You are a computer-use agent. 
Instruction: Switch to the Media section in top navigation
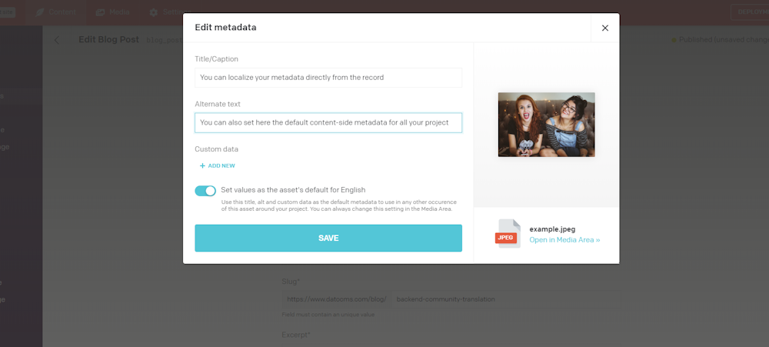pos(112,12)
